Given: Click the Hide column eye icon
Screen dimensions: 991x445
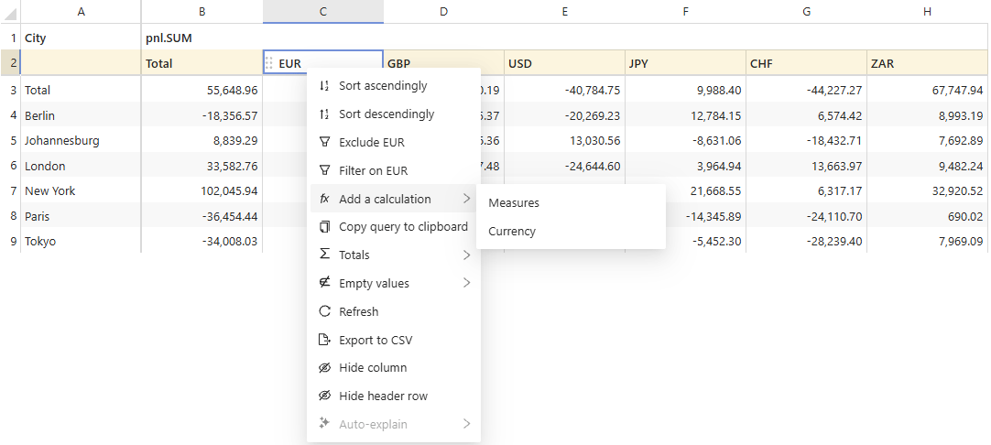Looking at the screenshot, I should [324, 368].
